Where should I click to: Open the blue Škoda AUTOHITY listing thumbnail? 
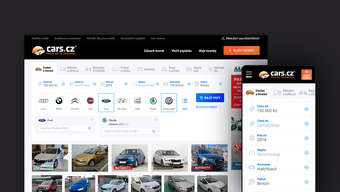tap(130, 158)
